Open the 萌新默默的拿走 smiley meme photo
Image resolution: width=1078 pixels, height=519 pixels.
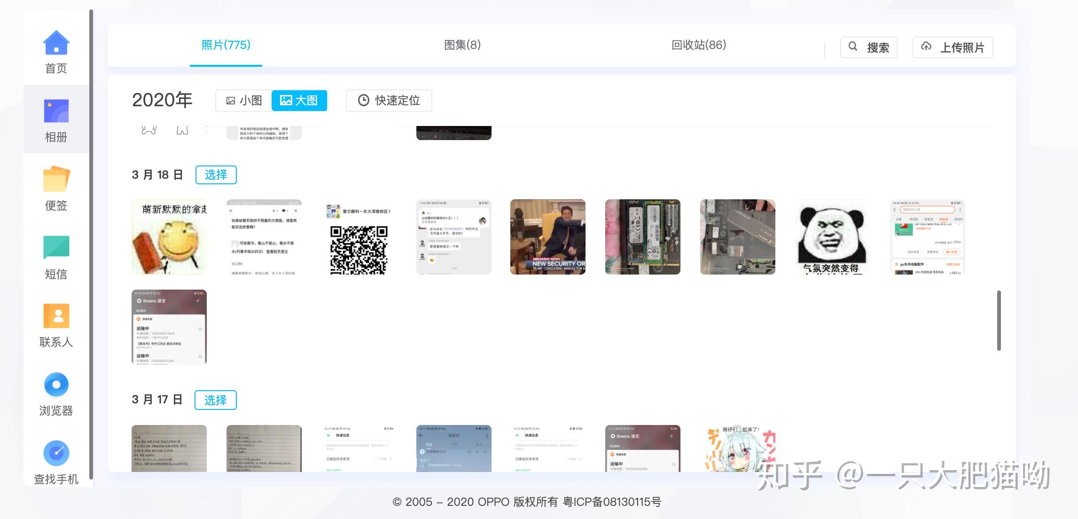point(169,237)
